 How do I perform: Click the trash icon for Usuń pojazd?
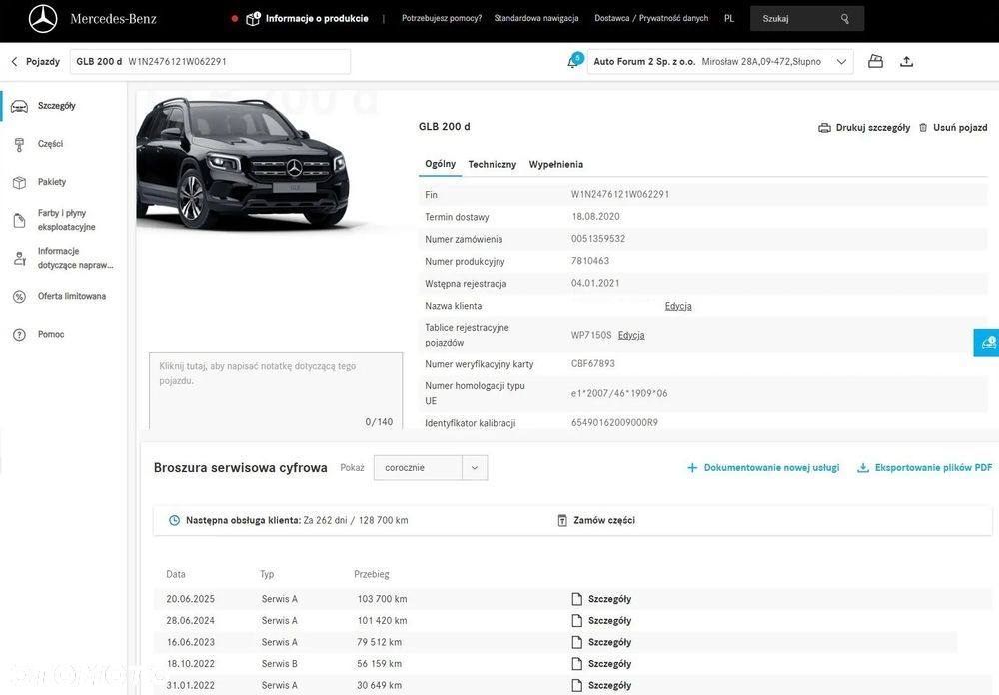tap(923, 128)
